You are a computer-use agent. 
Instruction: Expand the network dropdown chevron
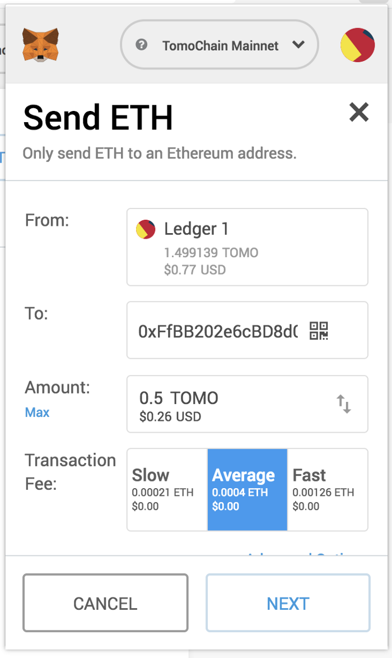tap(298, 44)
